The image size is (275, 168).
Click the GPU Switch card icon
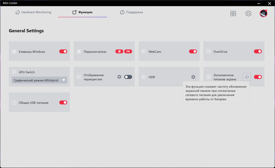pos(14,72)
